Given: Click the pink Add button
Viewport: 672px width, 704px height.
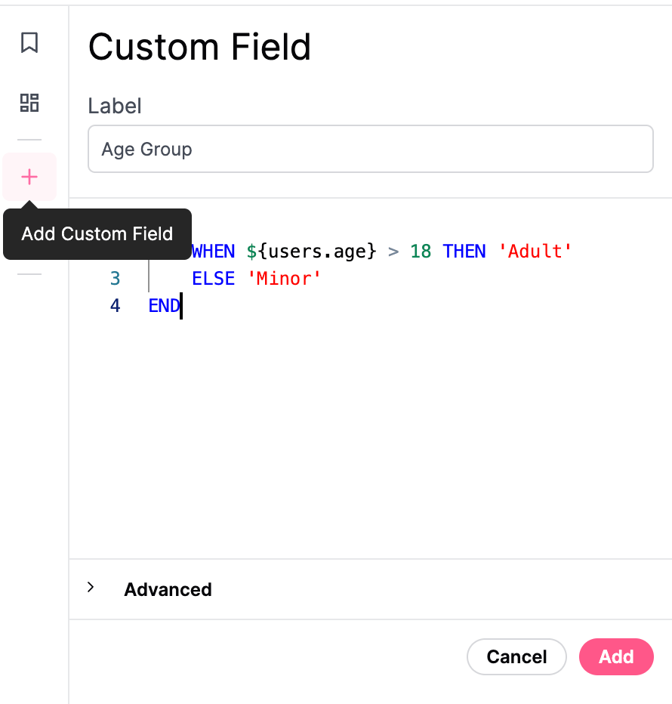Looking at the screenshot, I should (x=616, y=656).
